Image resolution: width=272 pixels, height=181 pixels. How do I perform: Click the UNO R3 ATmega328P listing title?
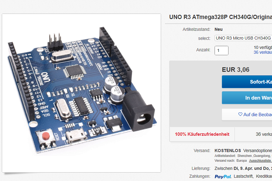click(x=221, y=17)
